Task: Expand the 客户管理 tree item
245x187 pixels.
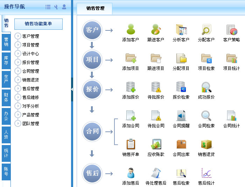Action: tap(18, 36)
